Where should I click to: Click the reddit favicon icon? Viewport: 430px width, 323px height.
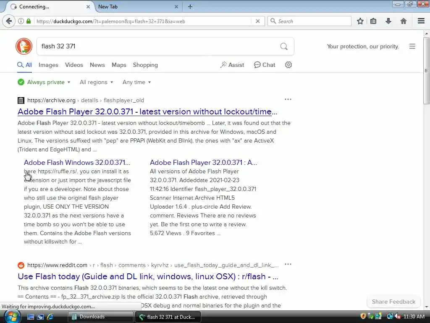pos(21,265)
